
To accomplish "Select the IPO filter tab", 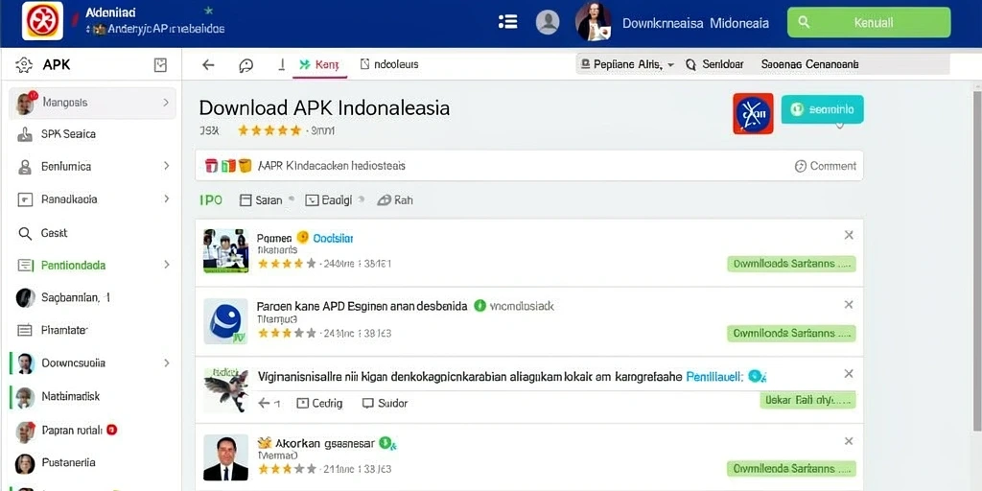I will point(211,199).
